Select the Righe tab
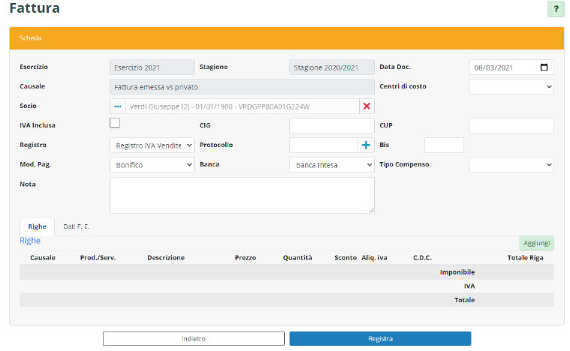570x351 pixels. point(37,226)
